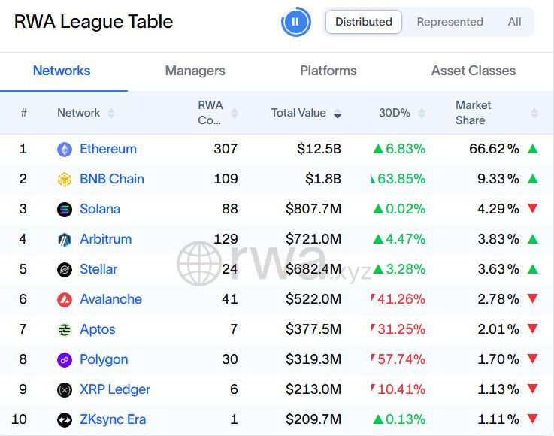Image resolution: width=554 pixels, height=436 pixels.
Task: Click Arbitrum's RWA count 129
Action: click(x=226, y=239)
